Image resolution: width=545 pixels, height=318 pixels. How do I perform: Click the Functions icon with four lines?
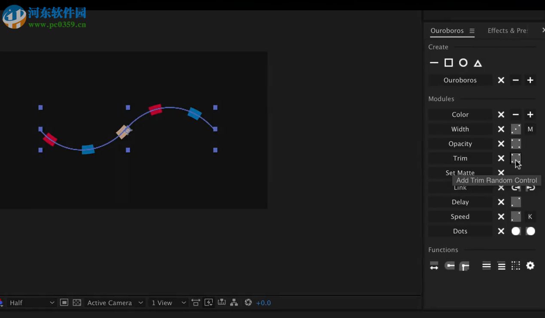tap(501, 266)
